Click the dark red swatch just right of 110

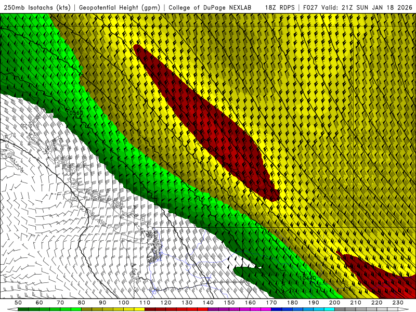tap(150, 309)
